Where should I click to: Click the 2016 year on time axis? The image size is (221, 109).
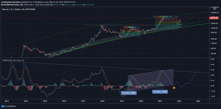pyautogui.click(x=64, y=101)
